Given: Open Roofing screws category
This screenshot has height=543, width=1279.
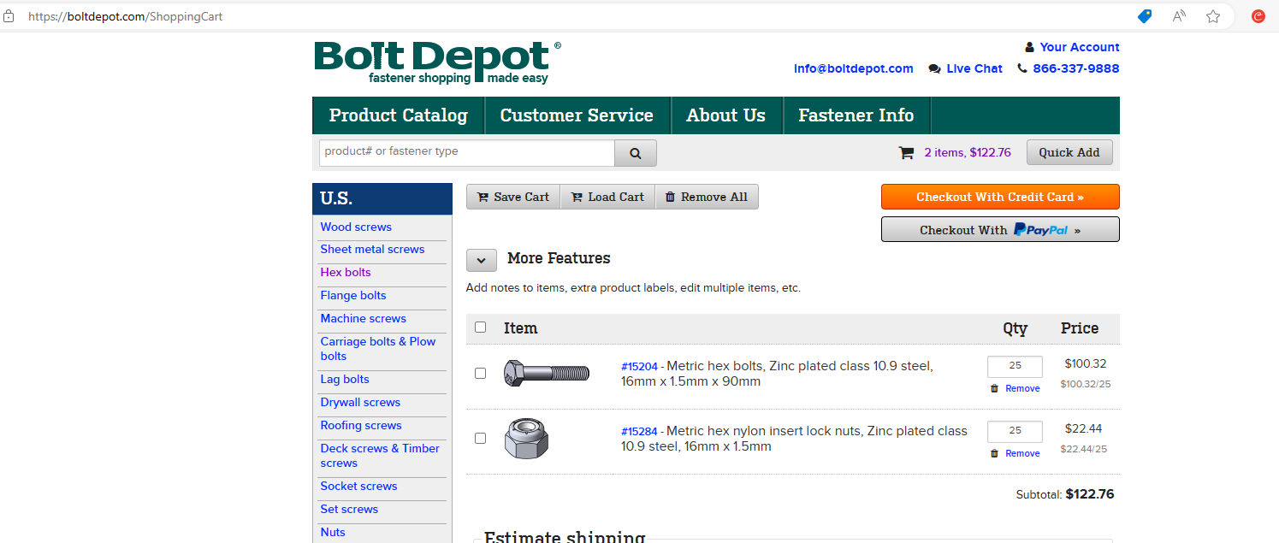Looking at the screenshot, I should (x=361, y=425).
